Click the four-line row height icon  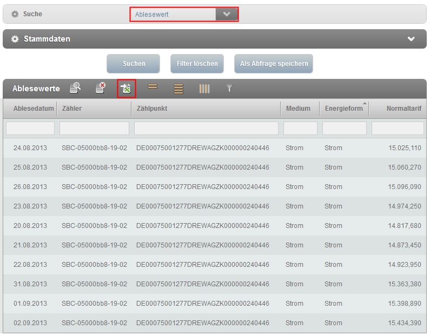(178, 89)
